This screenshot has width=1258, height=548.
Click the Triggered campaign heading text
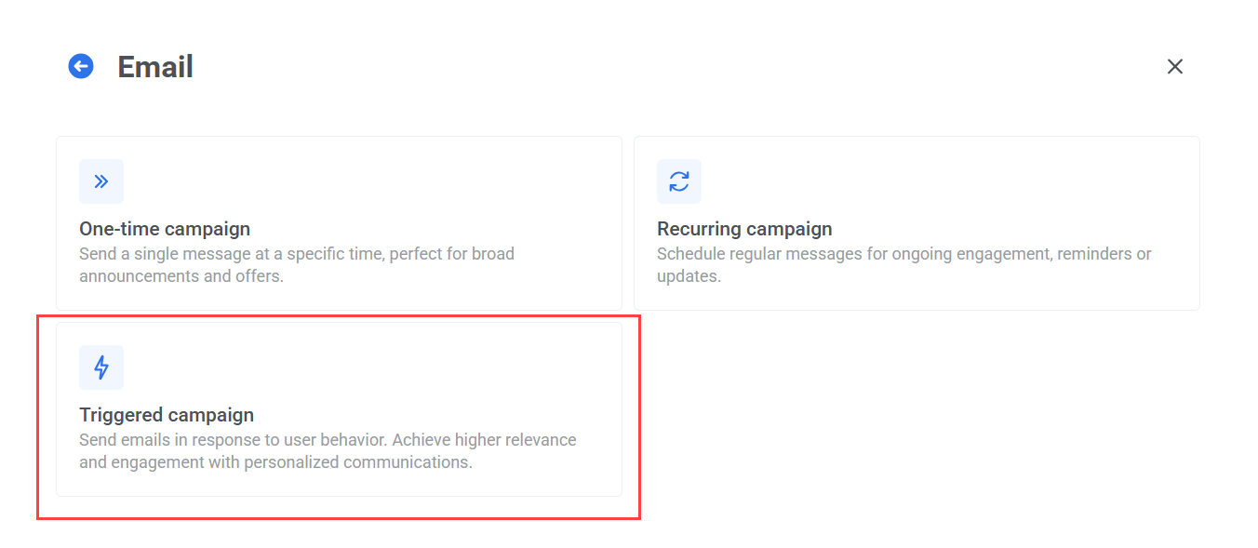click(x=167, y=415)
